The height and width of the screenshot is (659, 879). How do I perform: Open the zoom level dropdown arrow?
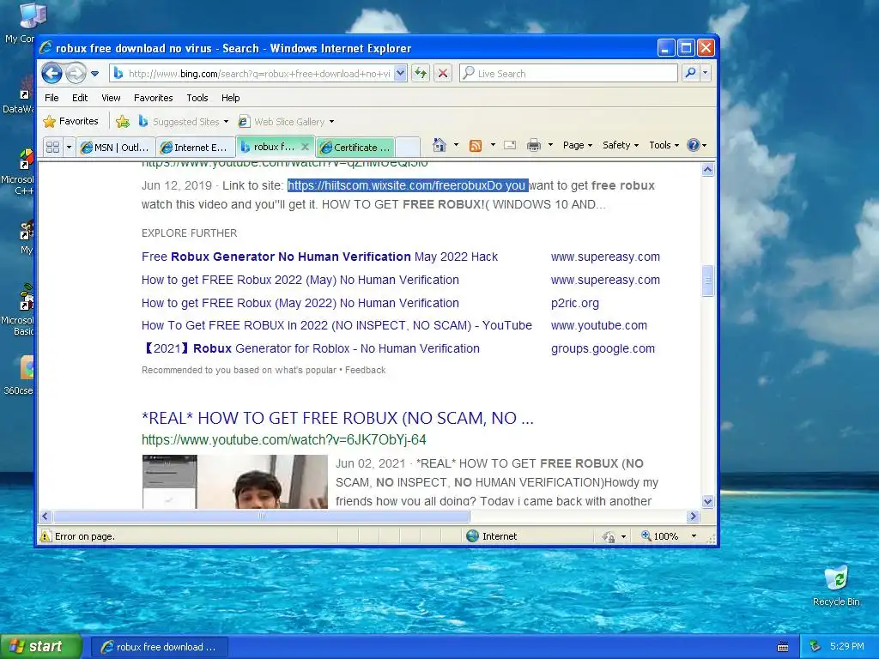(x=694, y=536)
